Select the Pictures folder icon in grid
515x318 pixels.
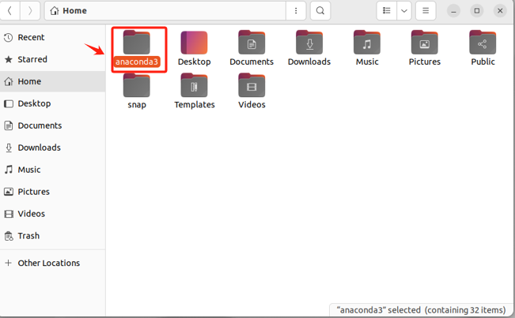tap(424, 43)
